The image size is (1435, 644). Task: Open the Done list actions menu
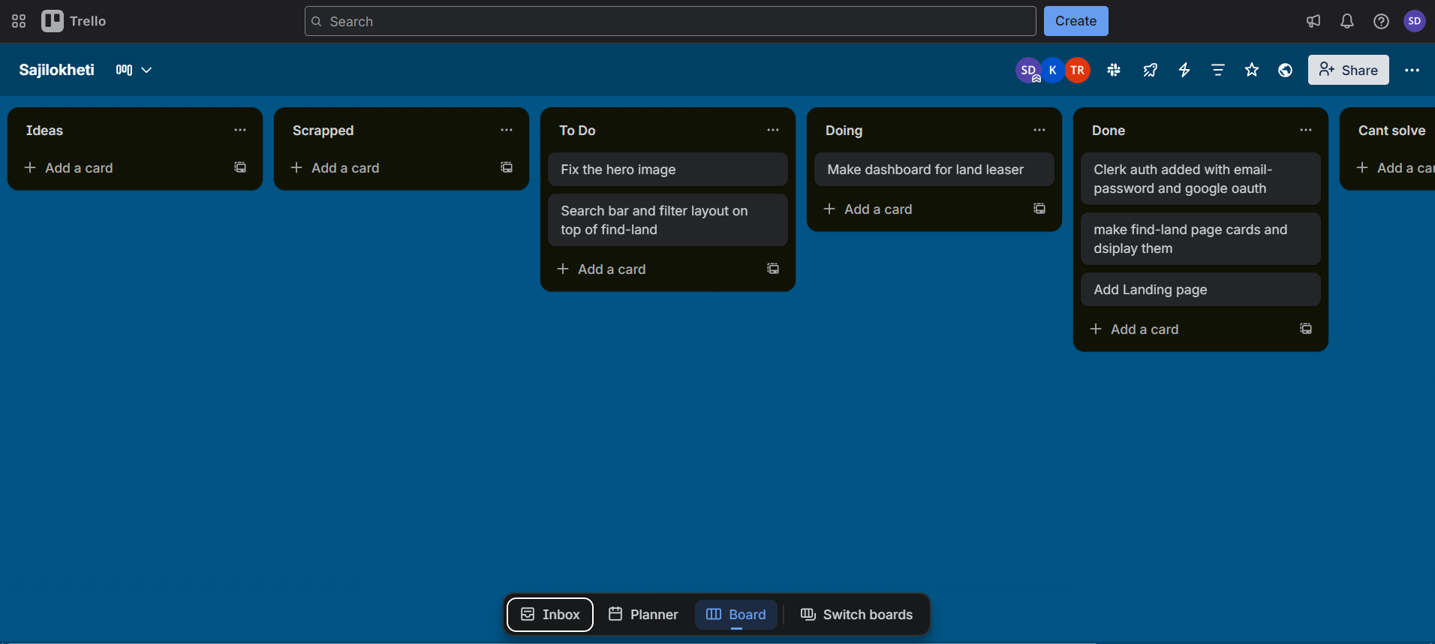(x=1306, y=130)
